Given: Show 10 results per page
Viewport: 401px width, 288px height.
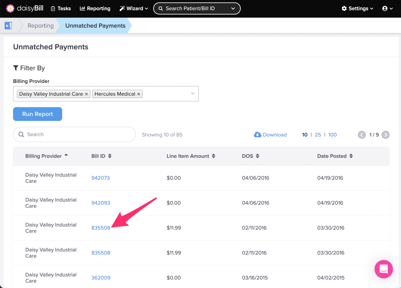Looking at the screenshot, I should 305,135.
